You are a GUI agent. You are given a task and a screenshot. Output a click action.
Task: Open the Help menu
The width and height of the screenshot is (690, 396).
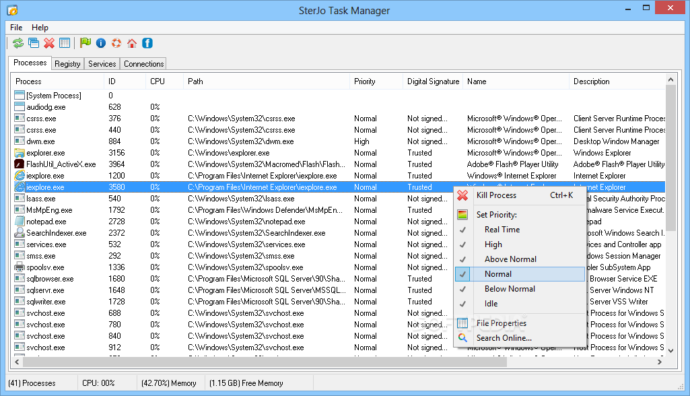tap(40, 28)
